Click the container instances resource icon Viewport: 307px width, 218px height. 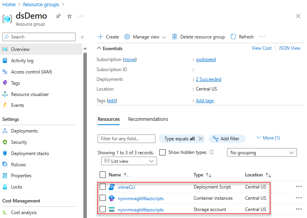tap(112, 198)
